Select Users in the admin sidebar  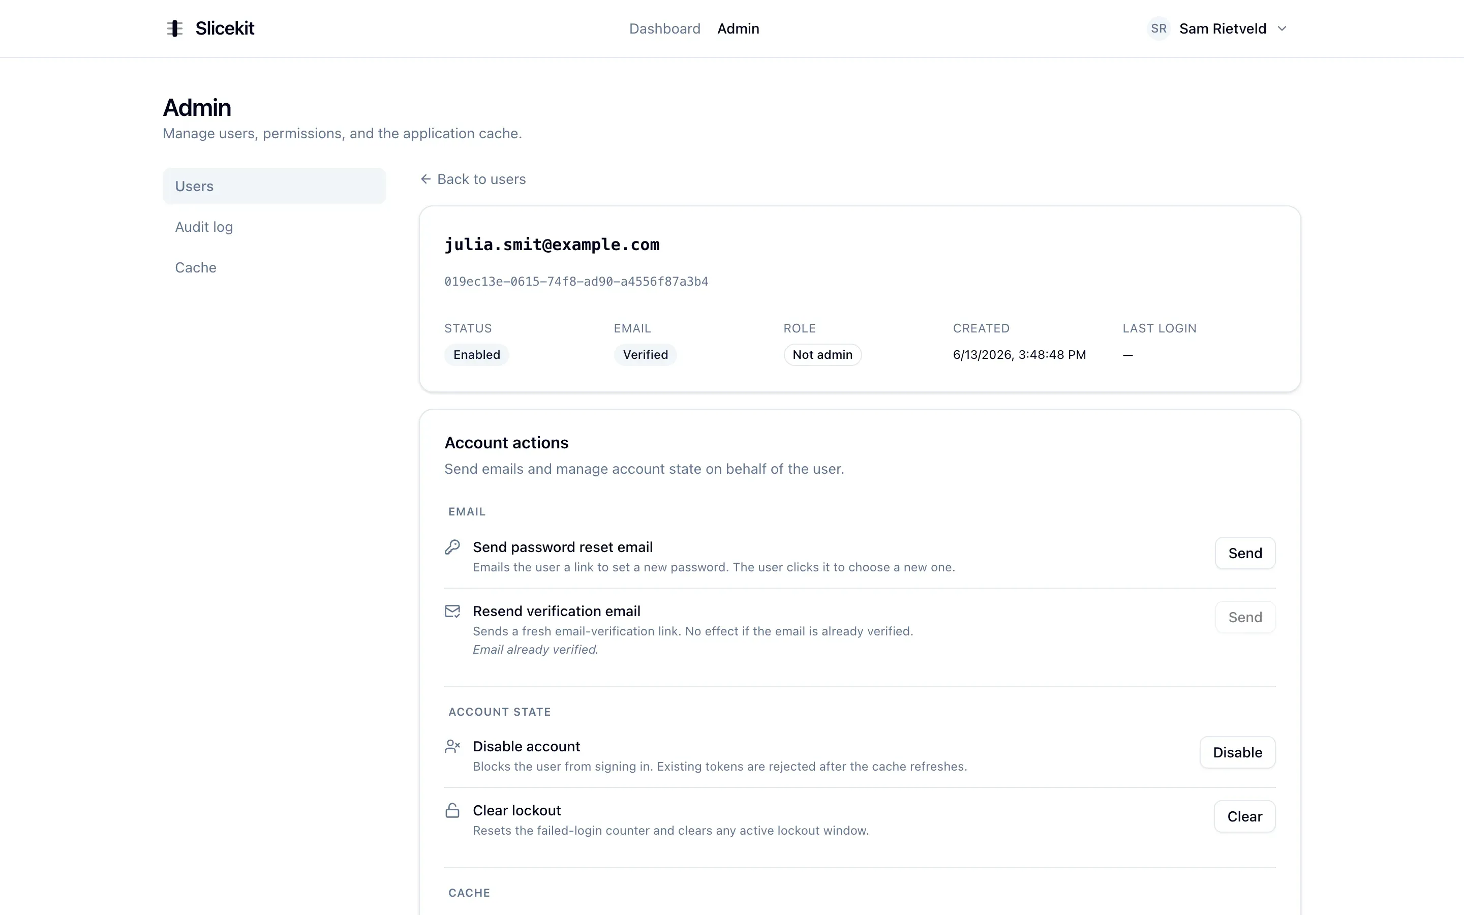pos(274,187)
